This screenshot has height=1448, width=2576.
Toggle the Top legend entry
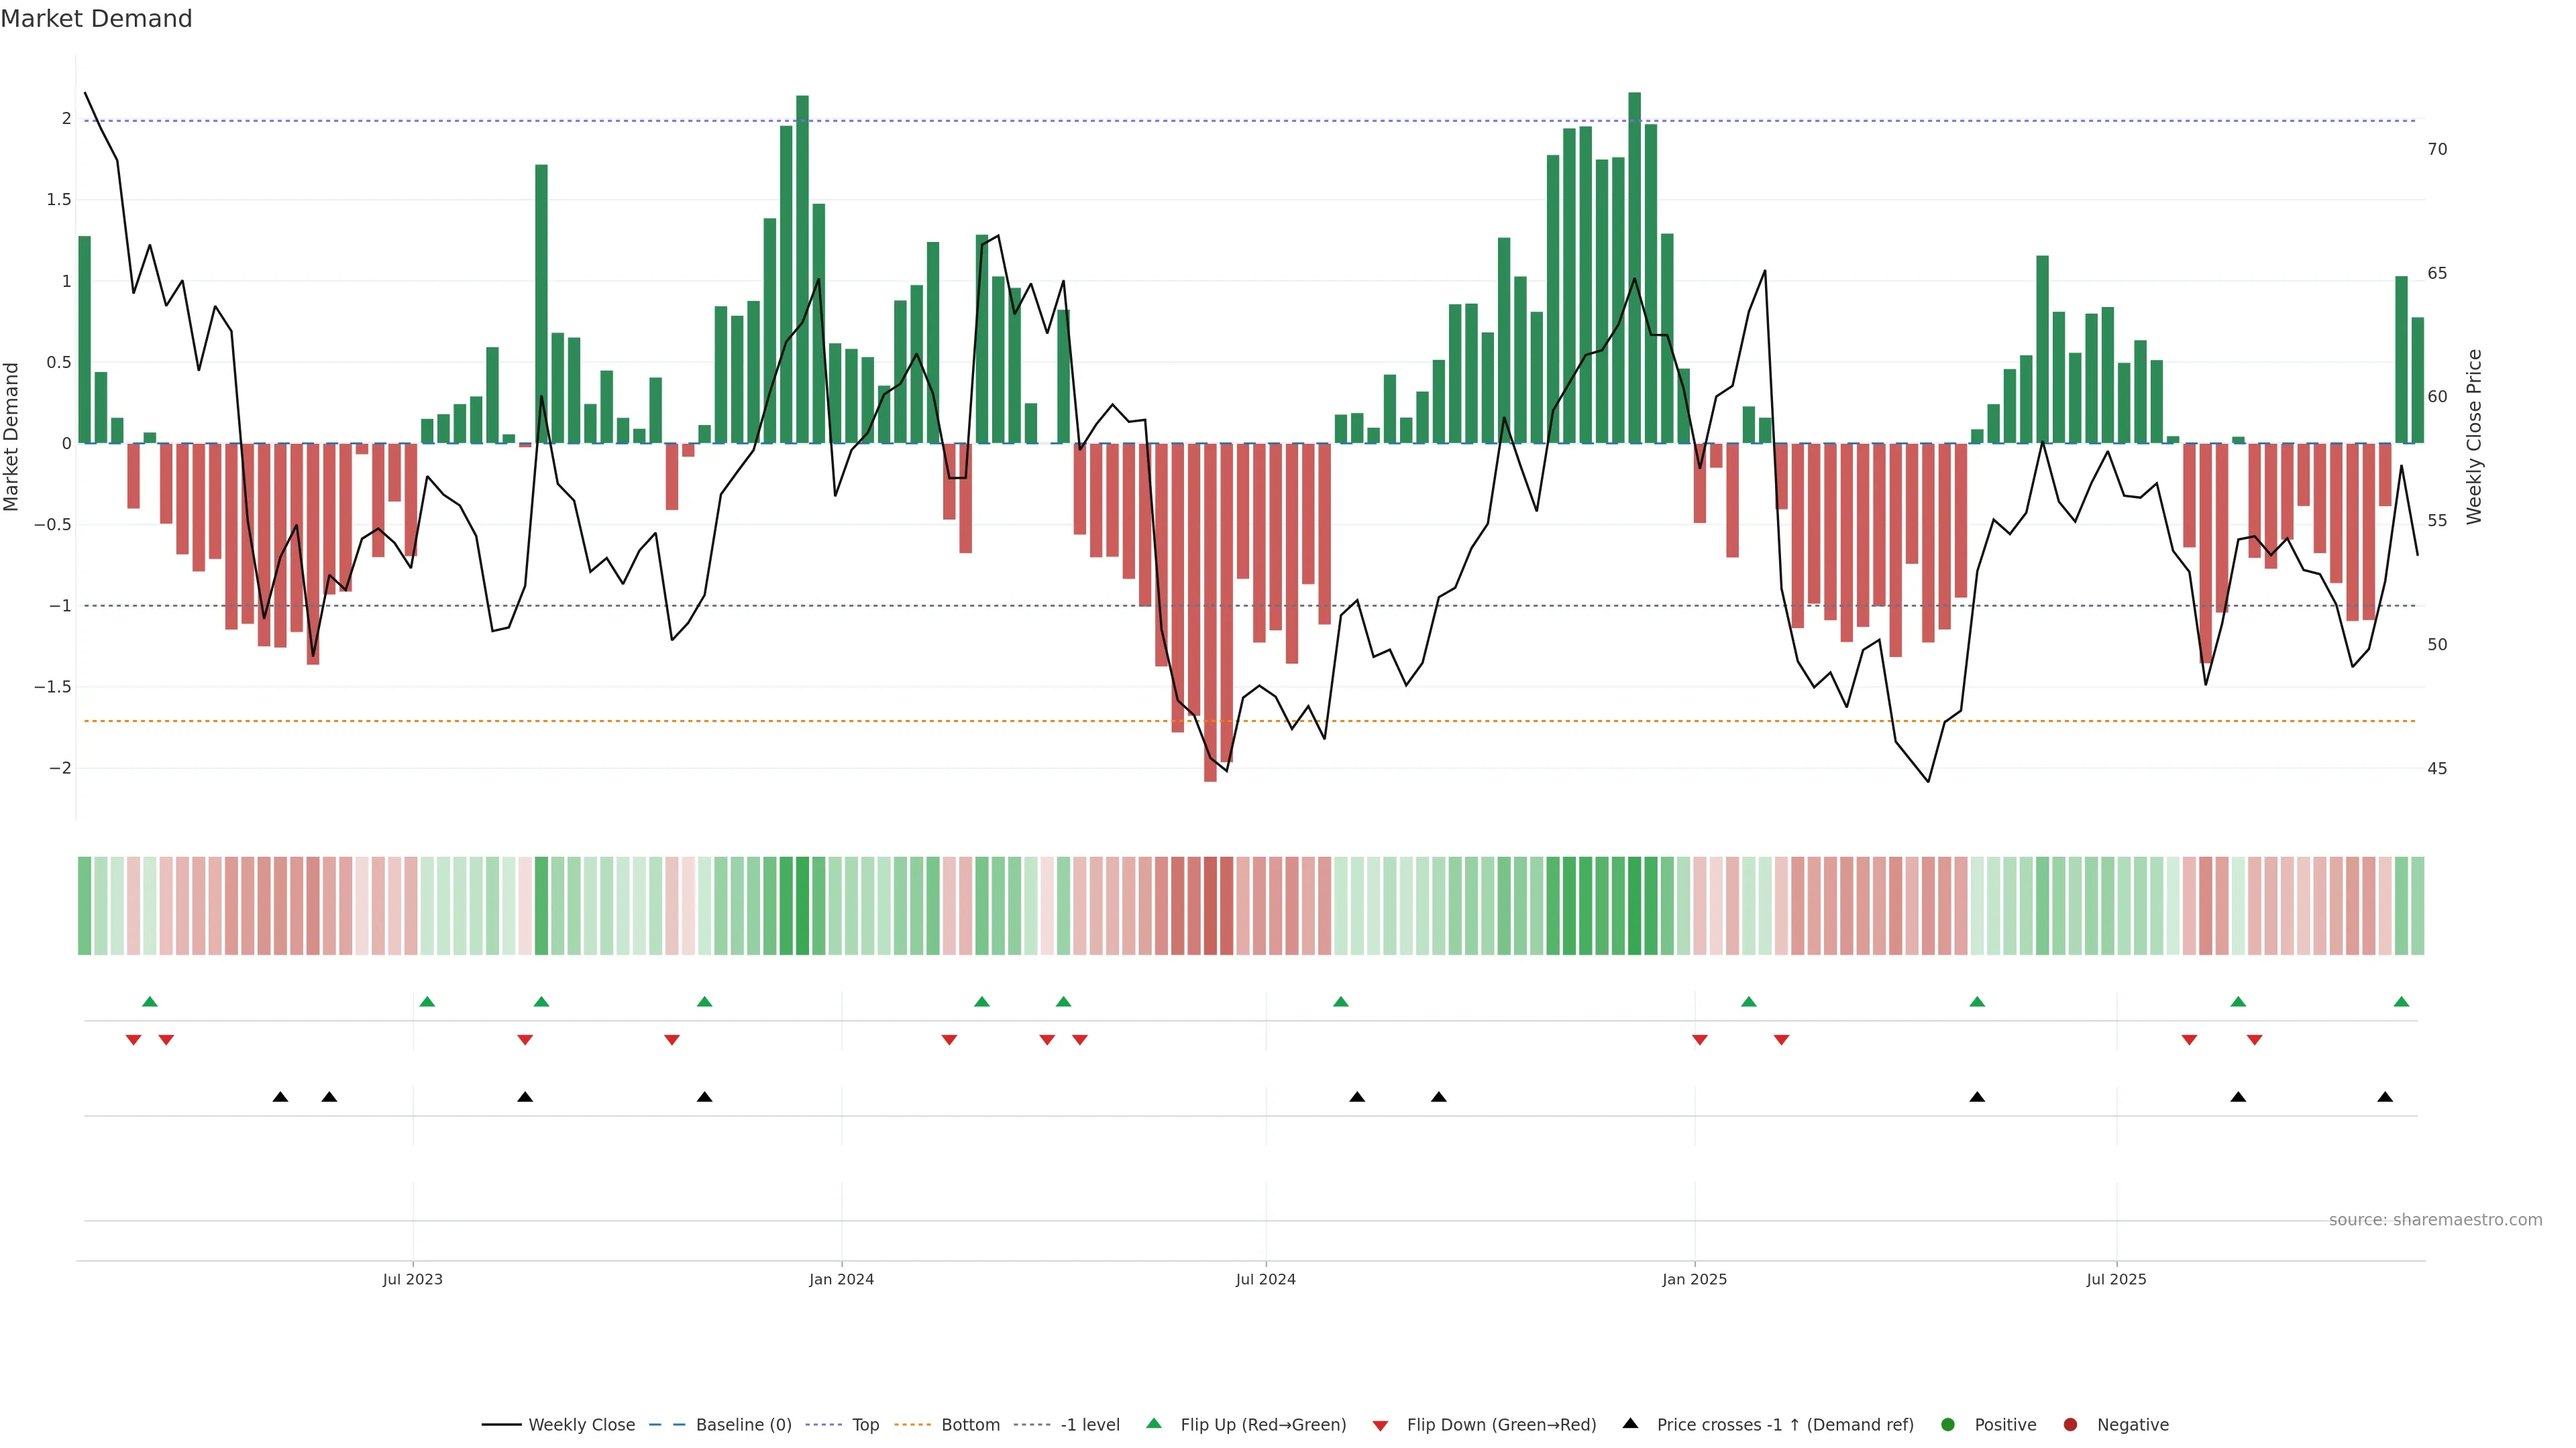tap(865, 1425)
